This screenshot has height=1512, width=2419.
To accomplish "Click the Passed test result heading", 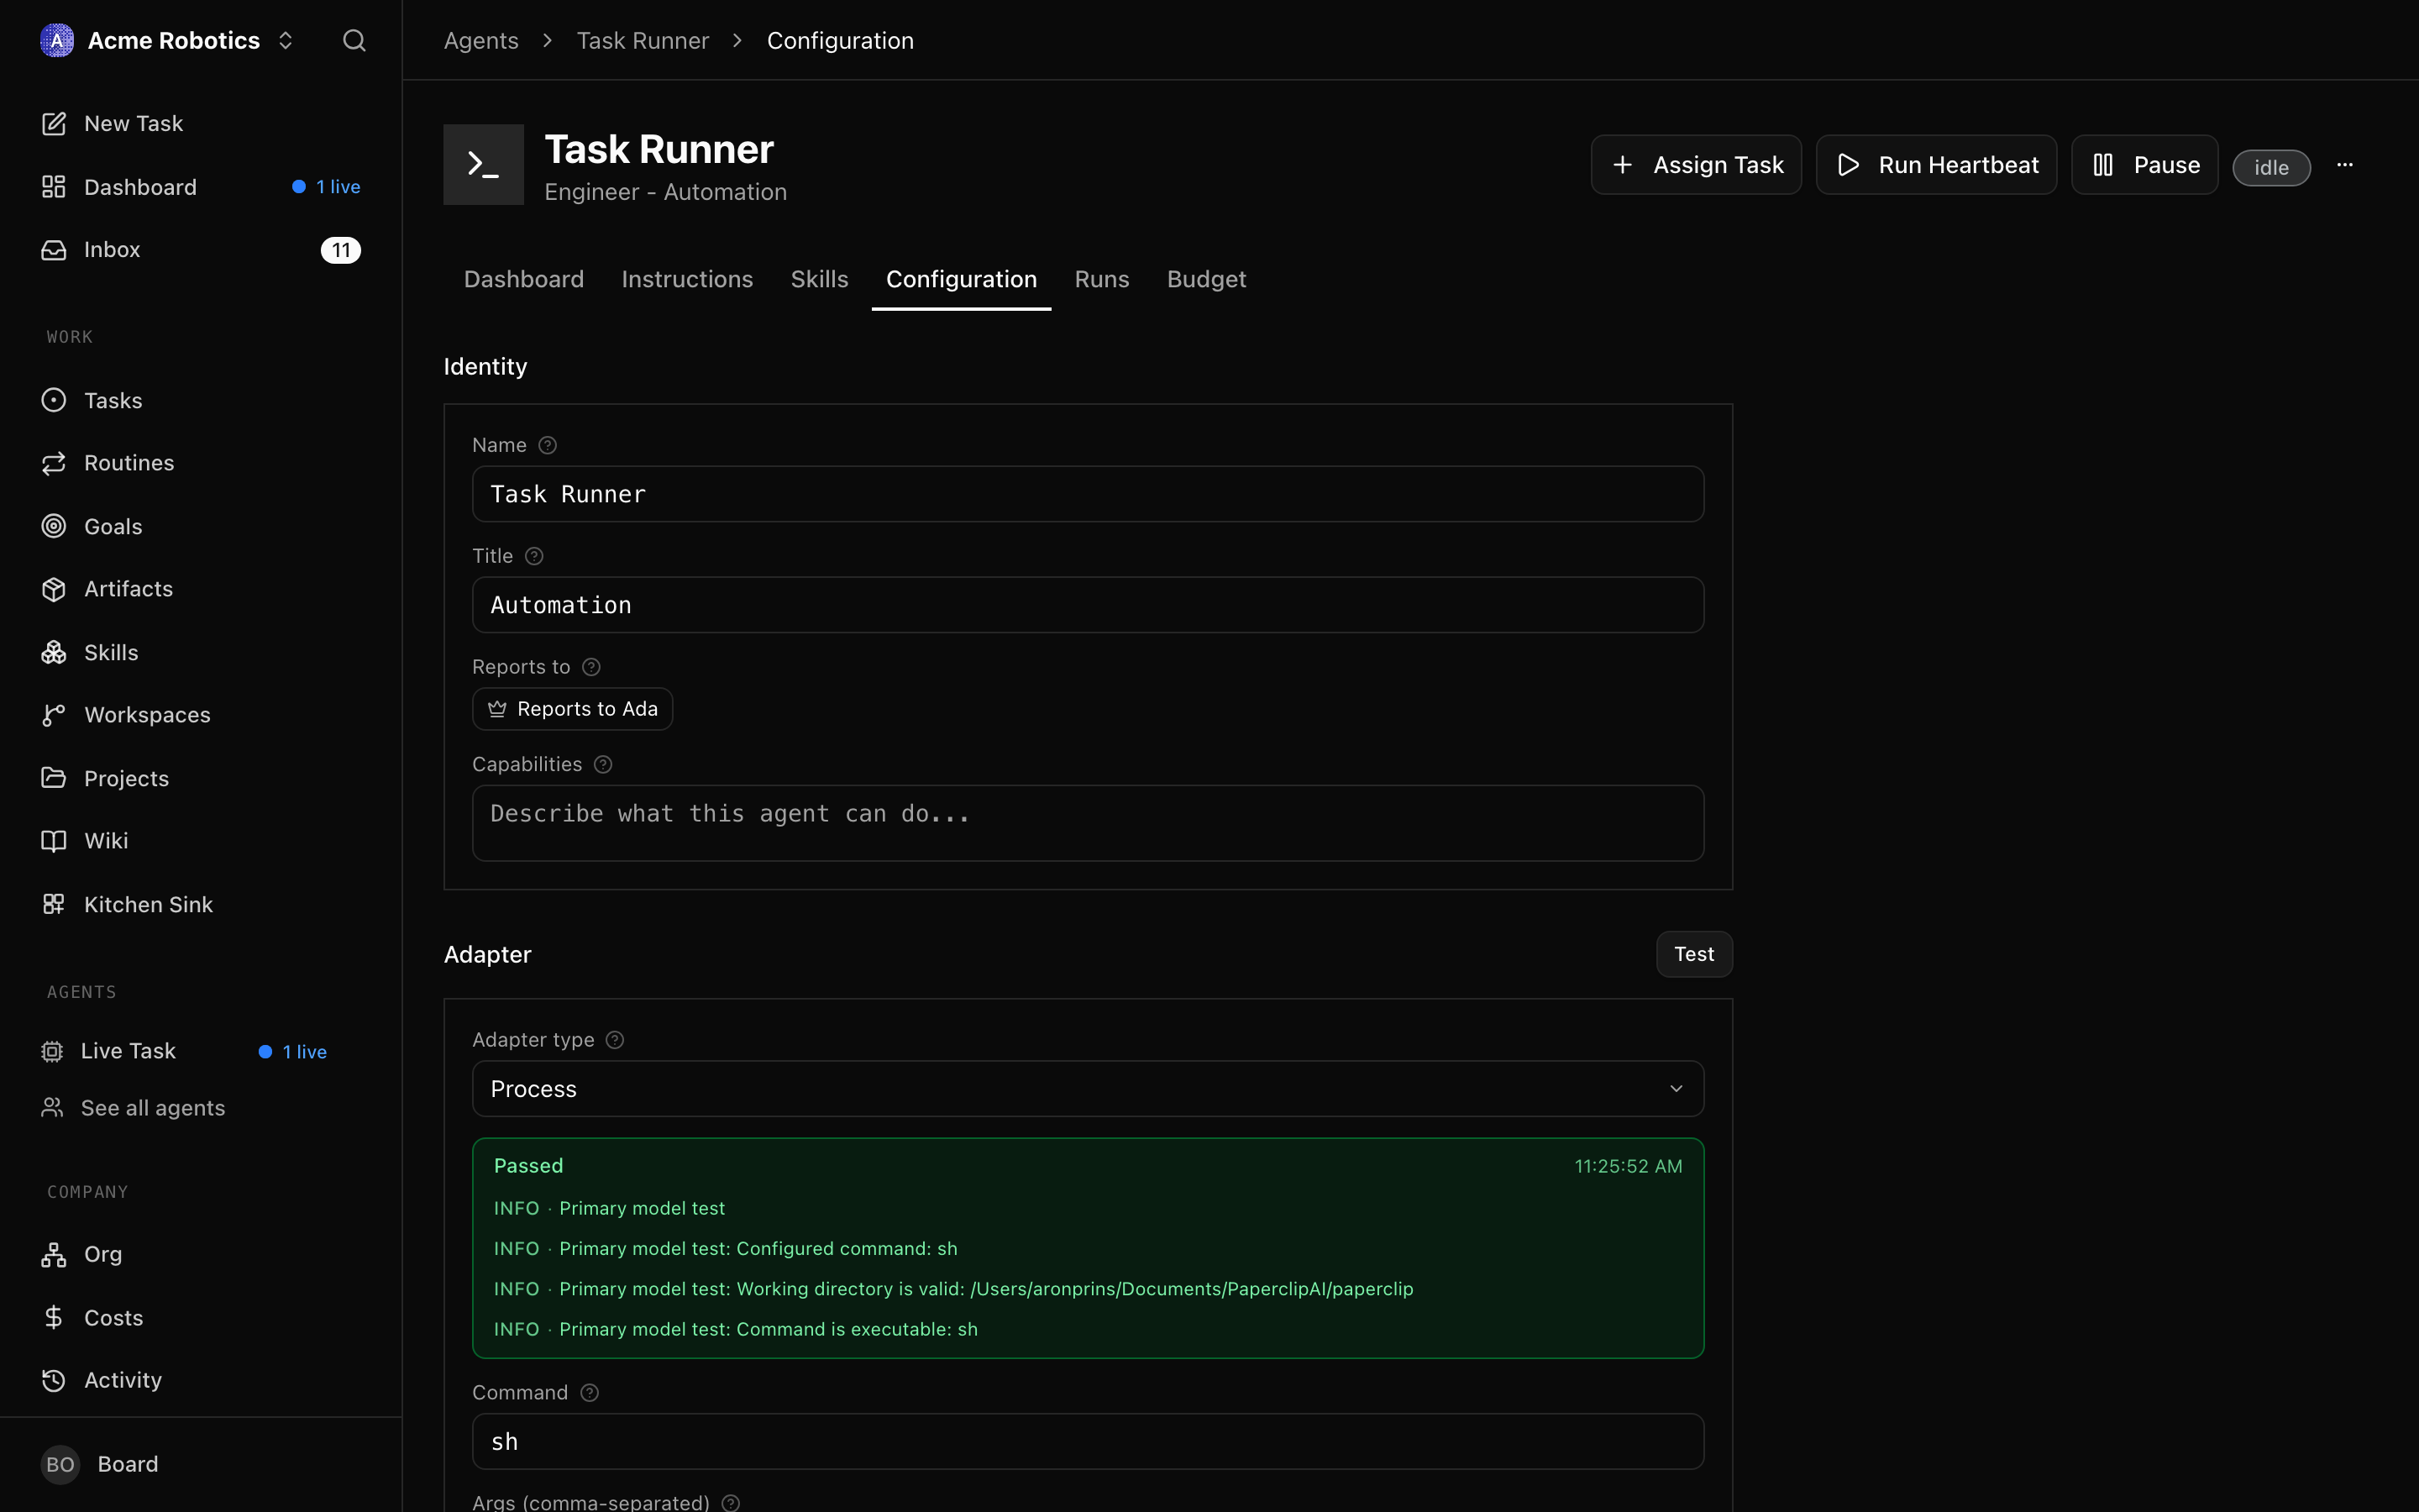I will coord(529,1166).
